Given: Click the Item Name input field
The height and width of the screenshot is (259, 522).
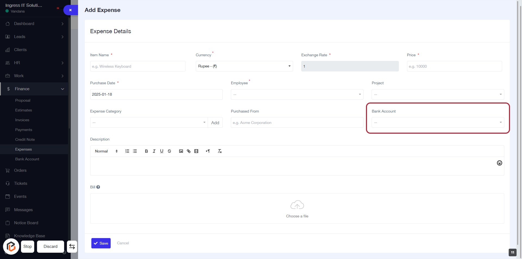Looking at the screenshot, I should tap(138, 66).
